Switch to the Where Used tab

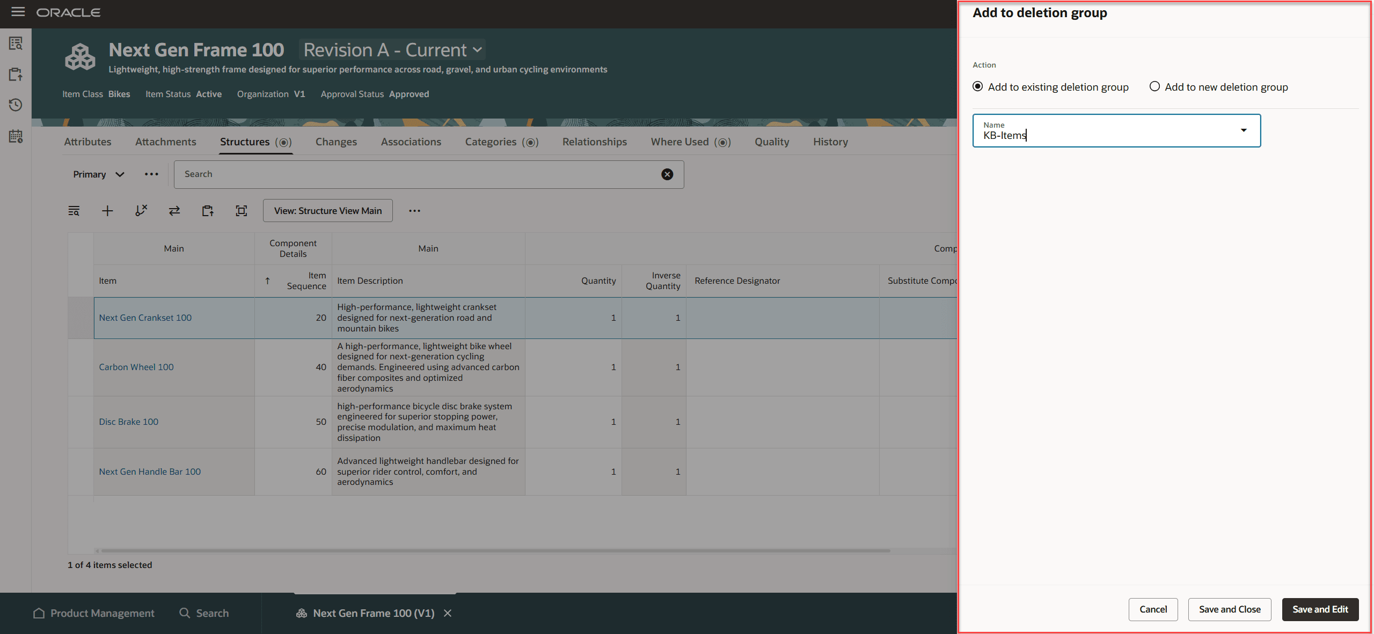tap(691, 142)
